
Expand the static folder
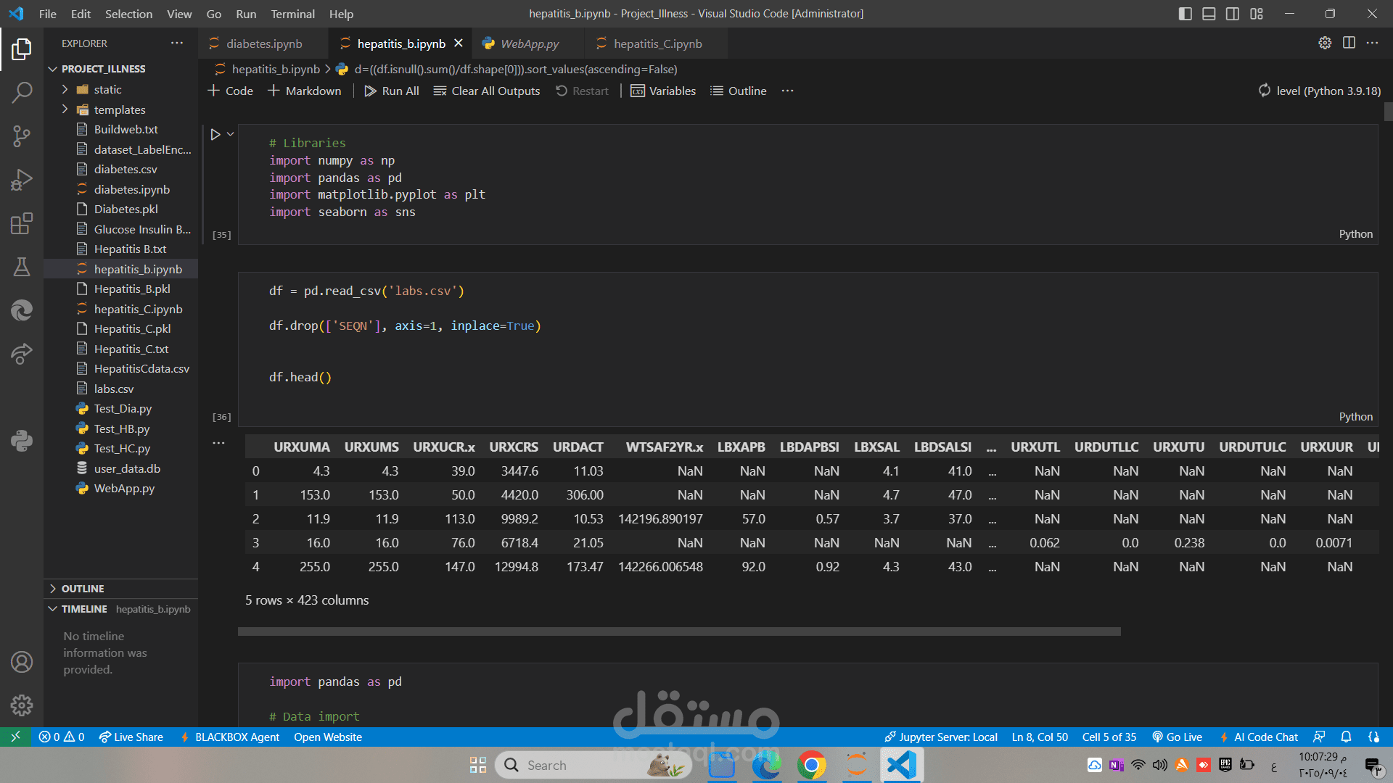(107, 89)
